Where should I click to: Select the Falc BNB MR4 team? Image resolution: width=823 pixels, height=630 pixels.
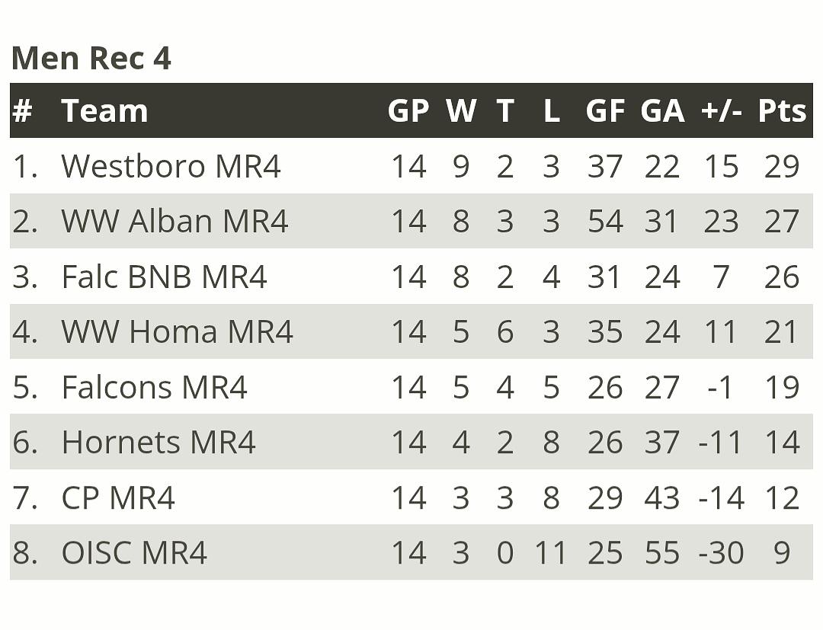pyautogui.click(x=164, y=277)
